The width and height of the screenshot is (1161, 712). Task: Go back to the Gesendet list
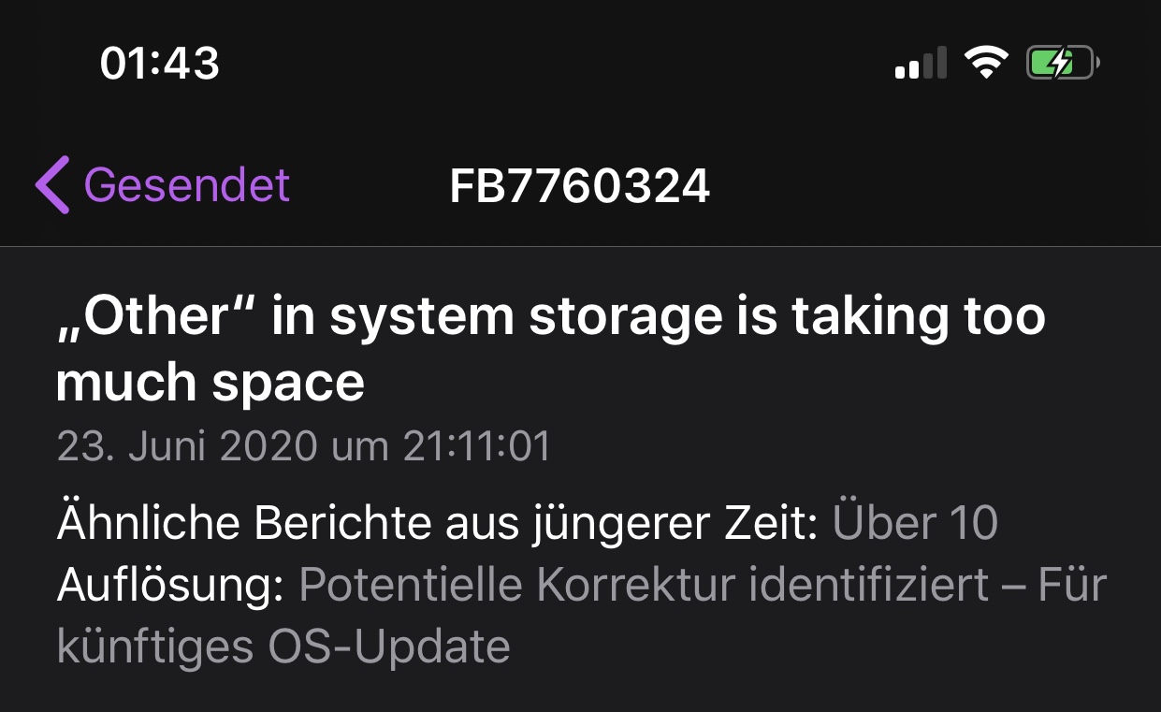tap(163, 184)
